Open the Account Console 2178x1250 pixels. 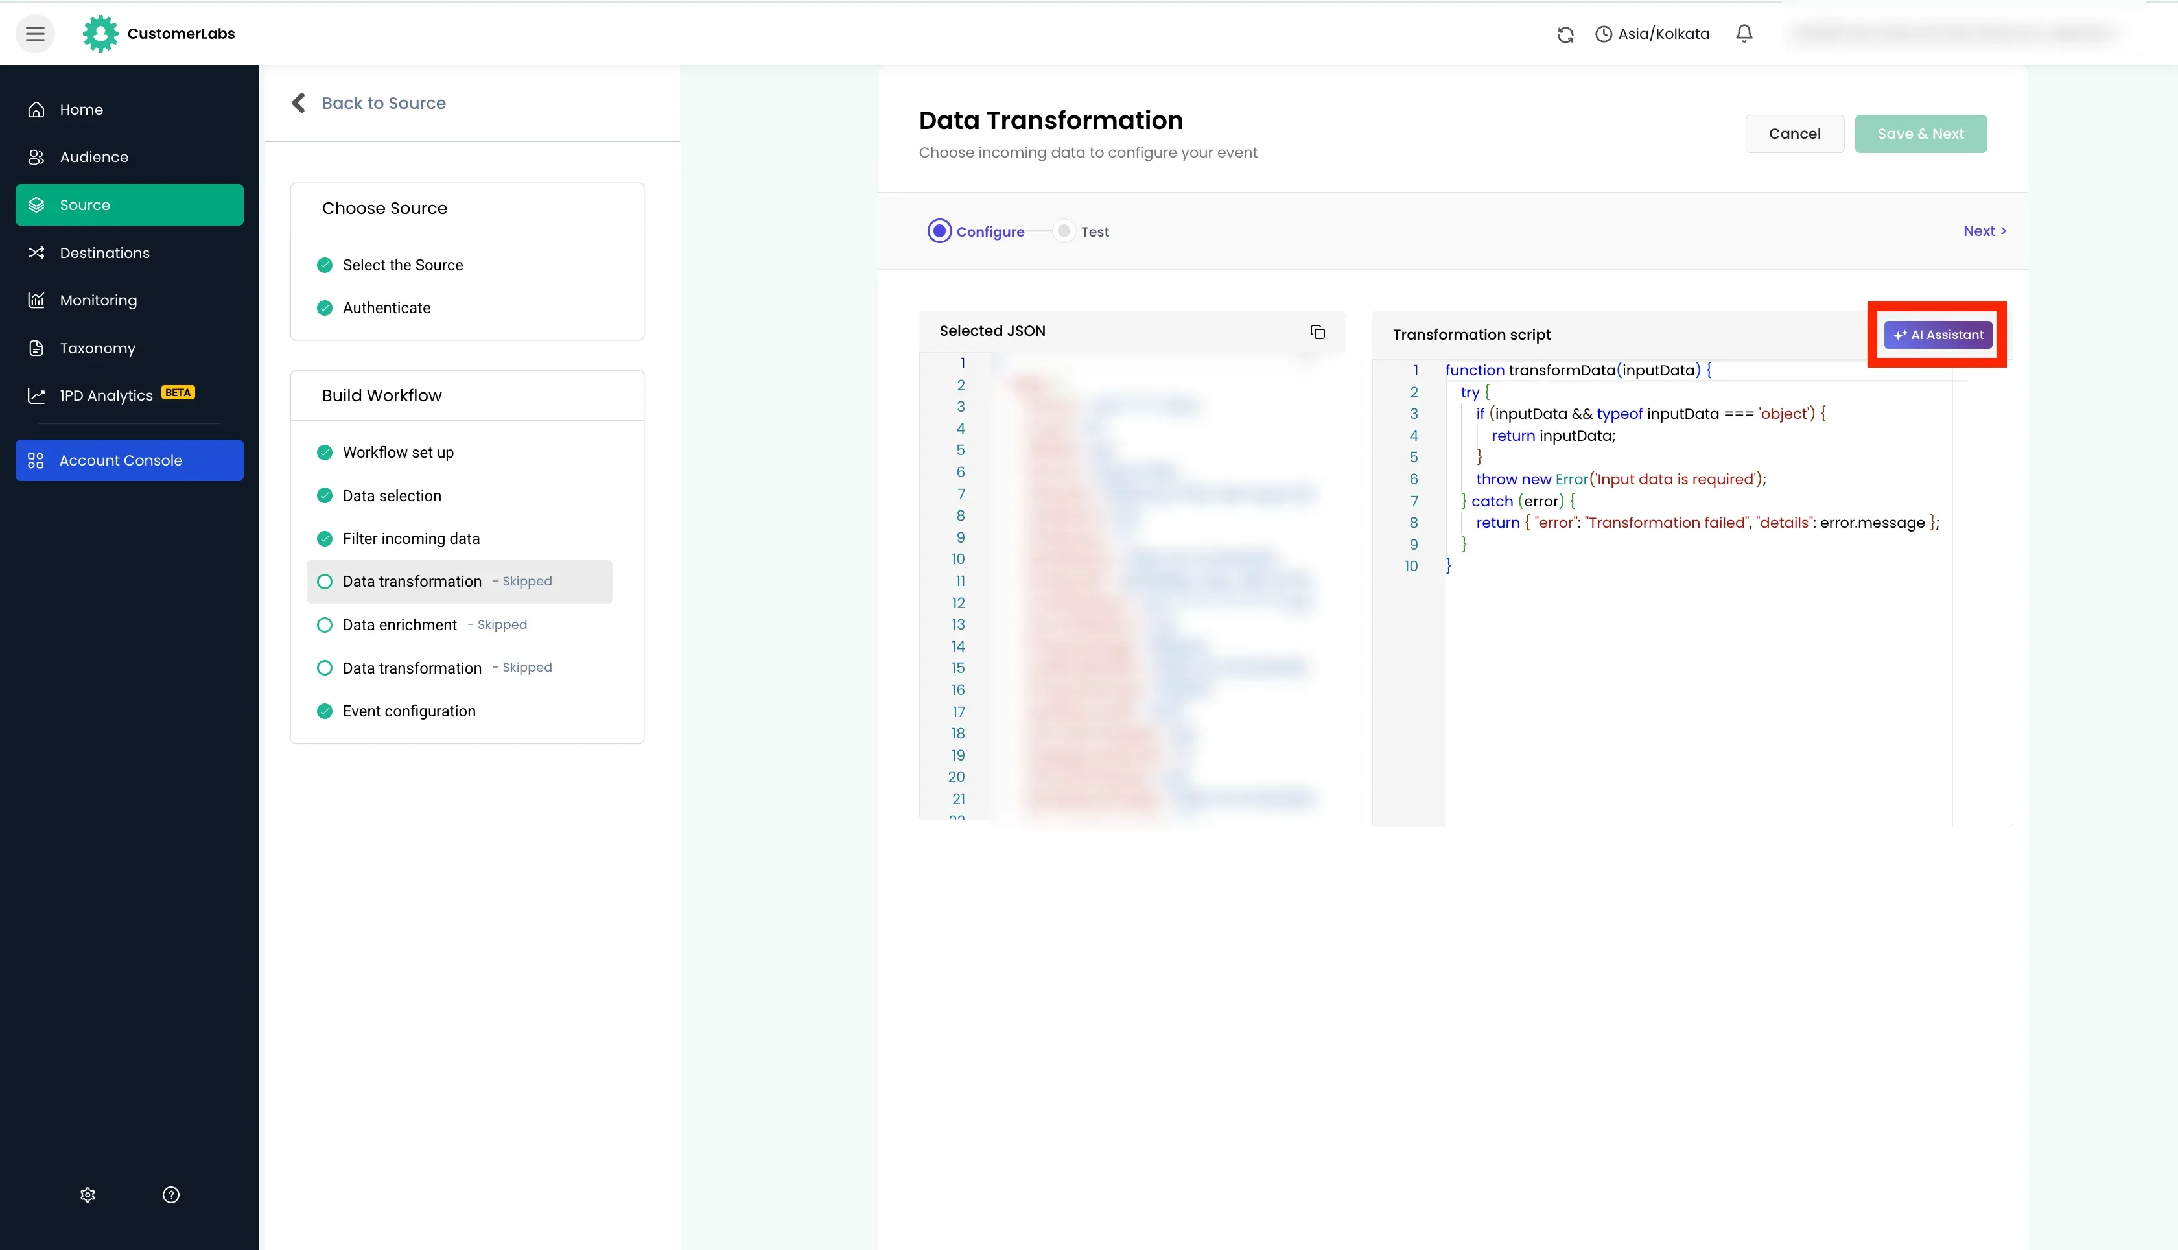click(130, 460)
